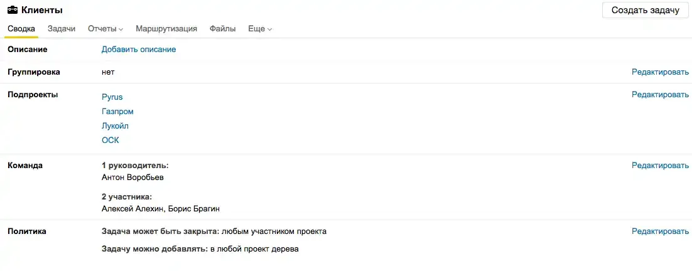Select team lead name Антон Воробьев
This screenshot has width=692, height=271.
tap(132, 177)
